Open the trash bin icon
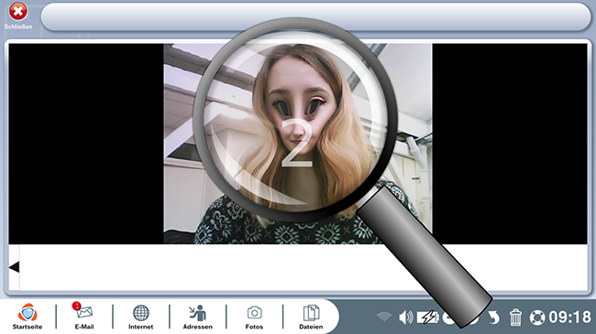Screen dimensions: 596x334 tap(515, 318)
